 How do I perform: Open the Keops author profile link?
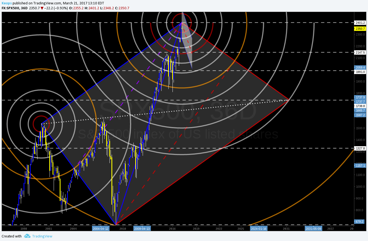[x=7, y=3]
